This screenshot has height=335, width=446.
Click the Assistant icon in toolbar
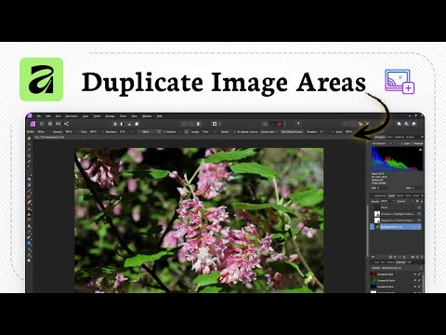point(298,124)
